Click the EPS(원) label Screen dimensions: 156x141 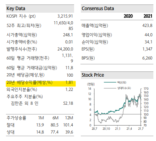click(88, 49)
